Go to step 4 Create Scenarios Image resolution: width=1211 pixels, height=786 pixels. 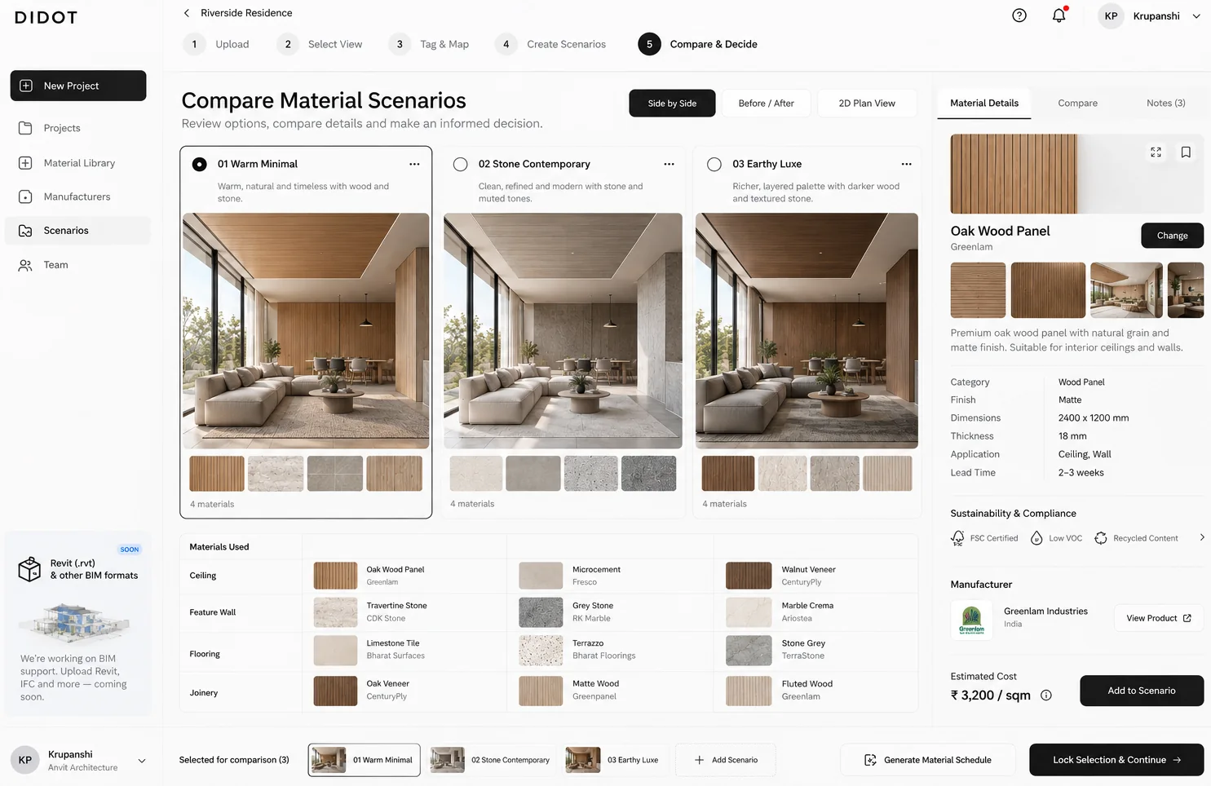tap(551, 44)
